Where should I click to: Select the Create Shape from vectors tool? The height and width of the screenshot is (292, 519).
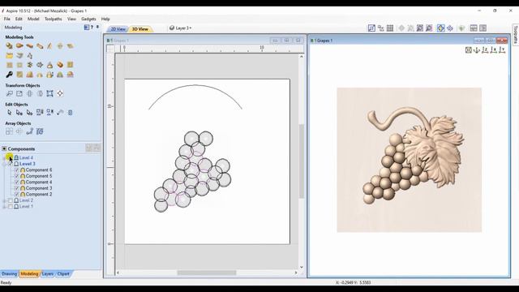(x=9, y=46)
